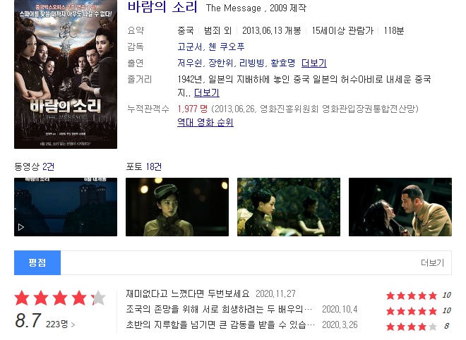Viewport: 466px width, 340px height.
Task: Expand the plot summary 더보기 link
Action: click(x=207, y=93)
